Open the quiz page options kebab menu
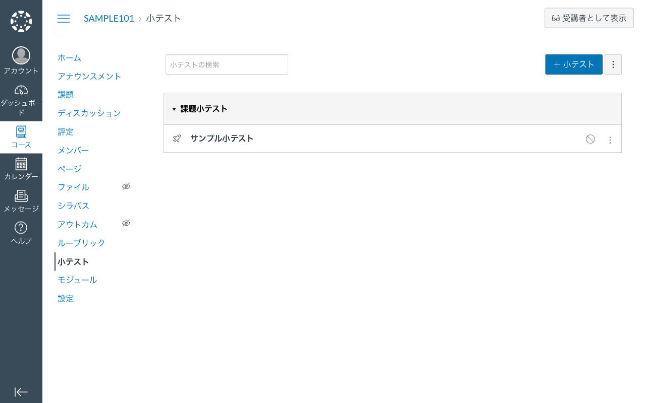646x403 pixels. tap(613, 64)
